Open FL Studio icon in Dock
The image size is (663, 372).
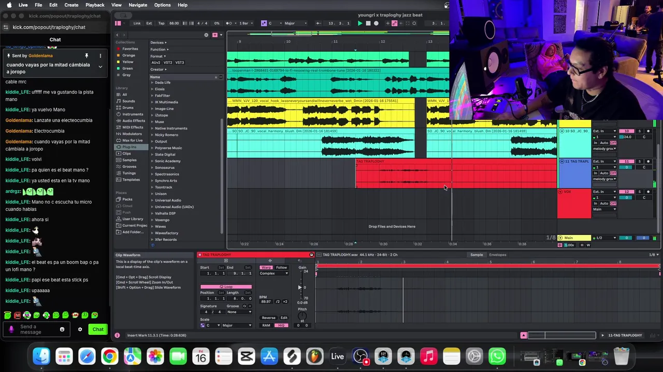pyautogui.click(x=314, y=356)
